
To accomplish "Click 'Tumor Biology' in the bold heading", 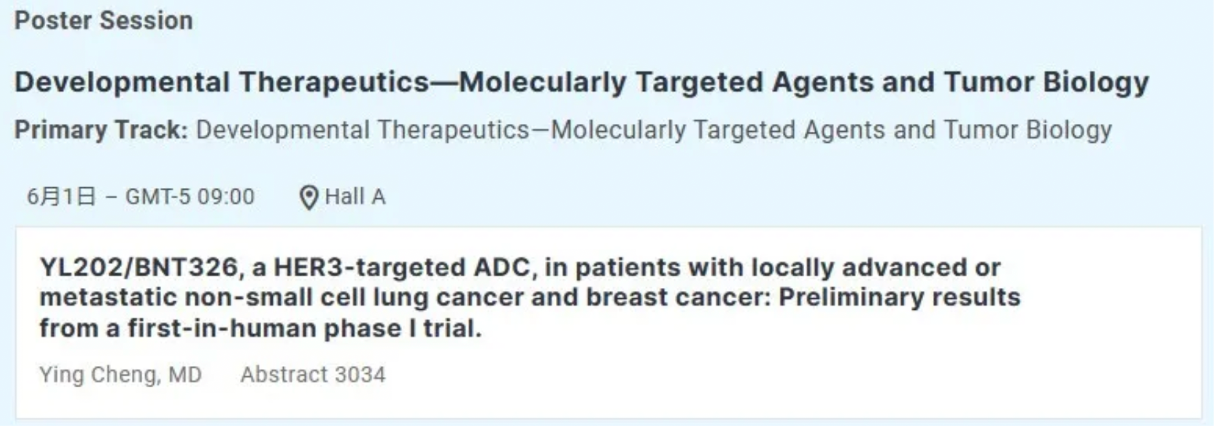I will [1046, 83].
